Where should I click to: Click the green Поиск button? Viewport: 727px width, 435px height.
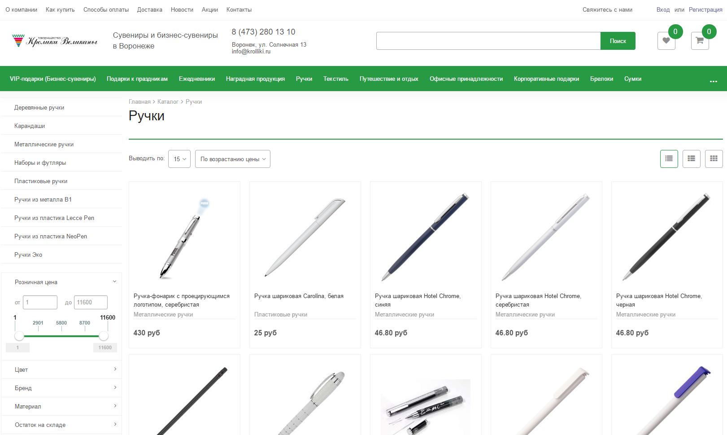tap(618, 41)
